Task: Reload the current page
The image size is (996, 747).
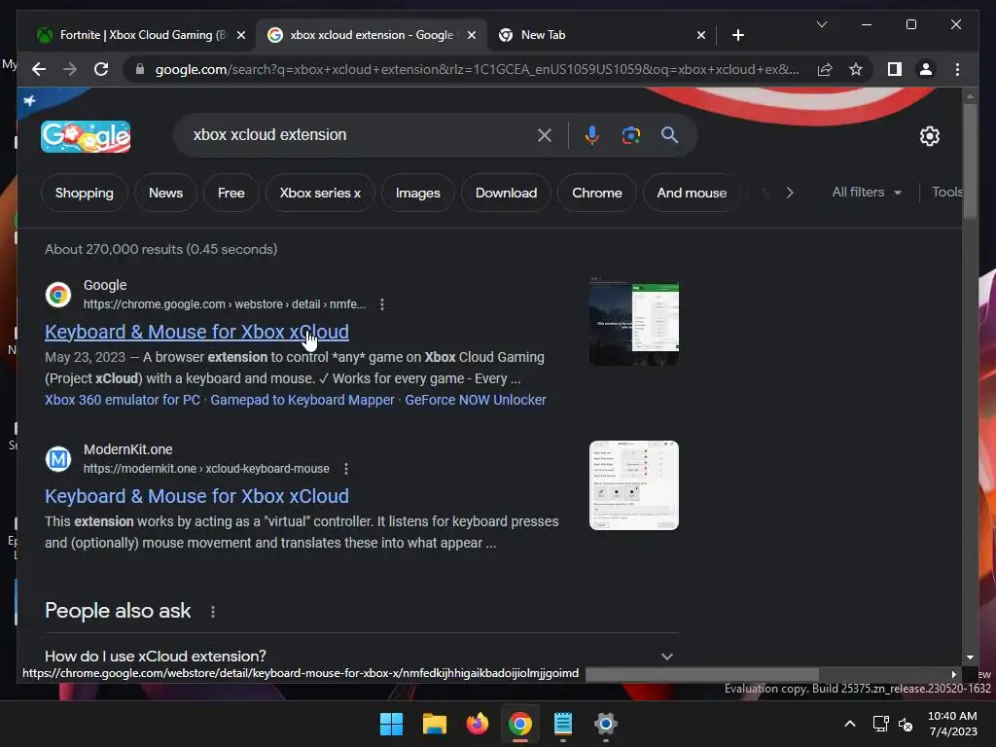Action: (x=101, y=69)
